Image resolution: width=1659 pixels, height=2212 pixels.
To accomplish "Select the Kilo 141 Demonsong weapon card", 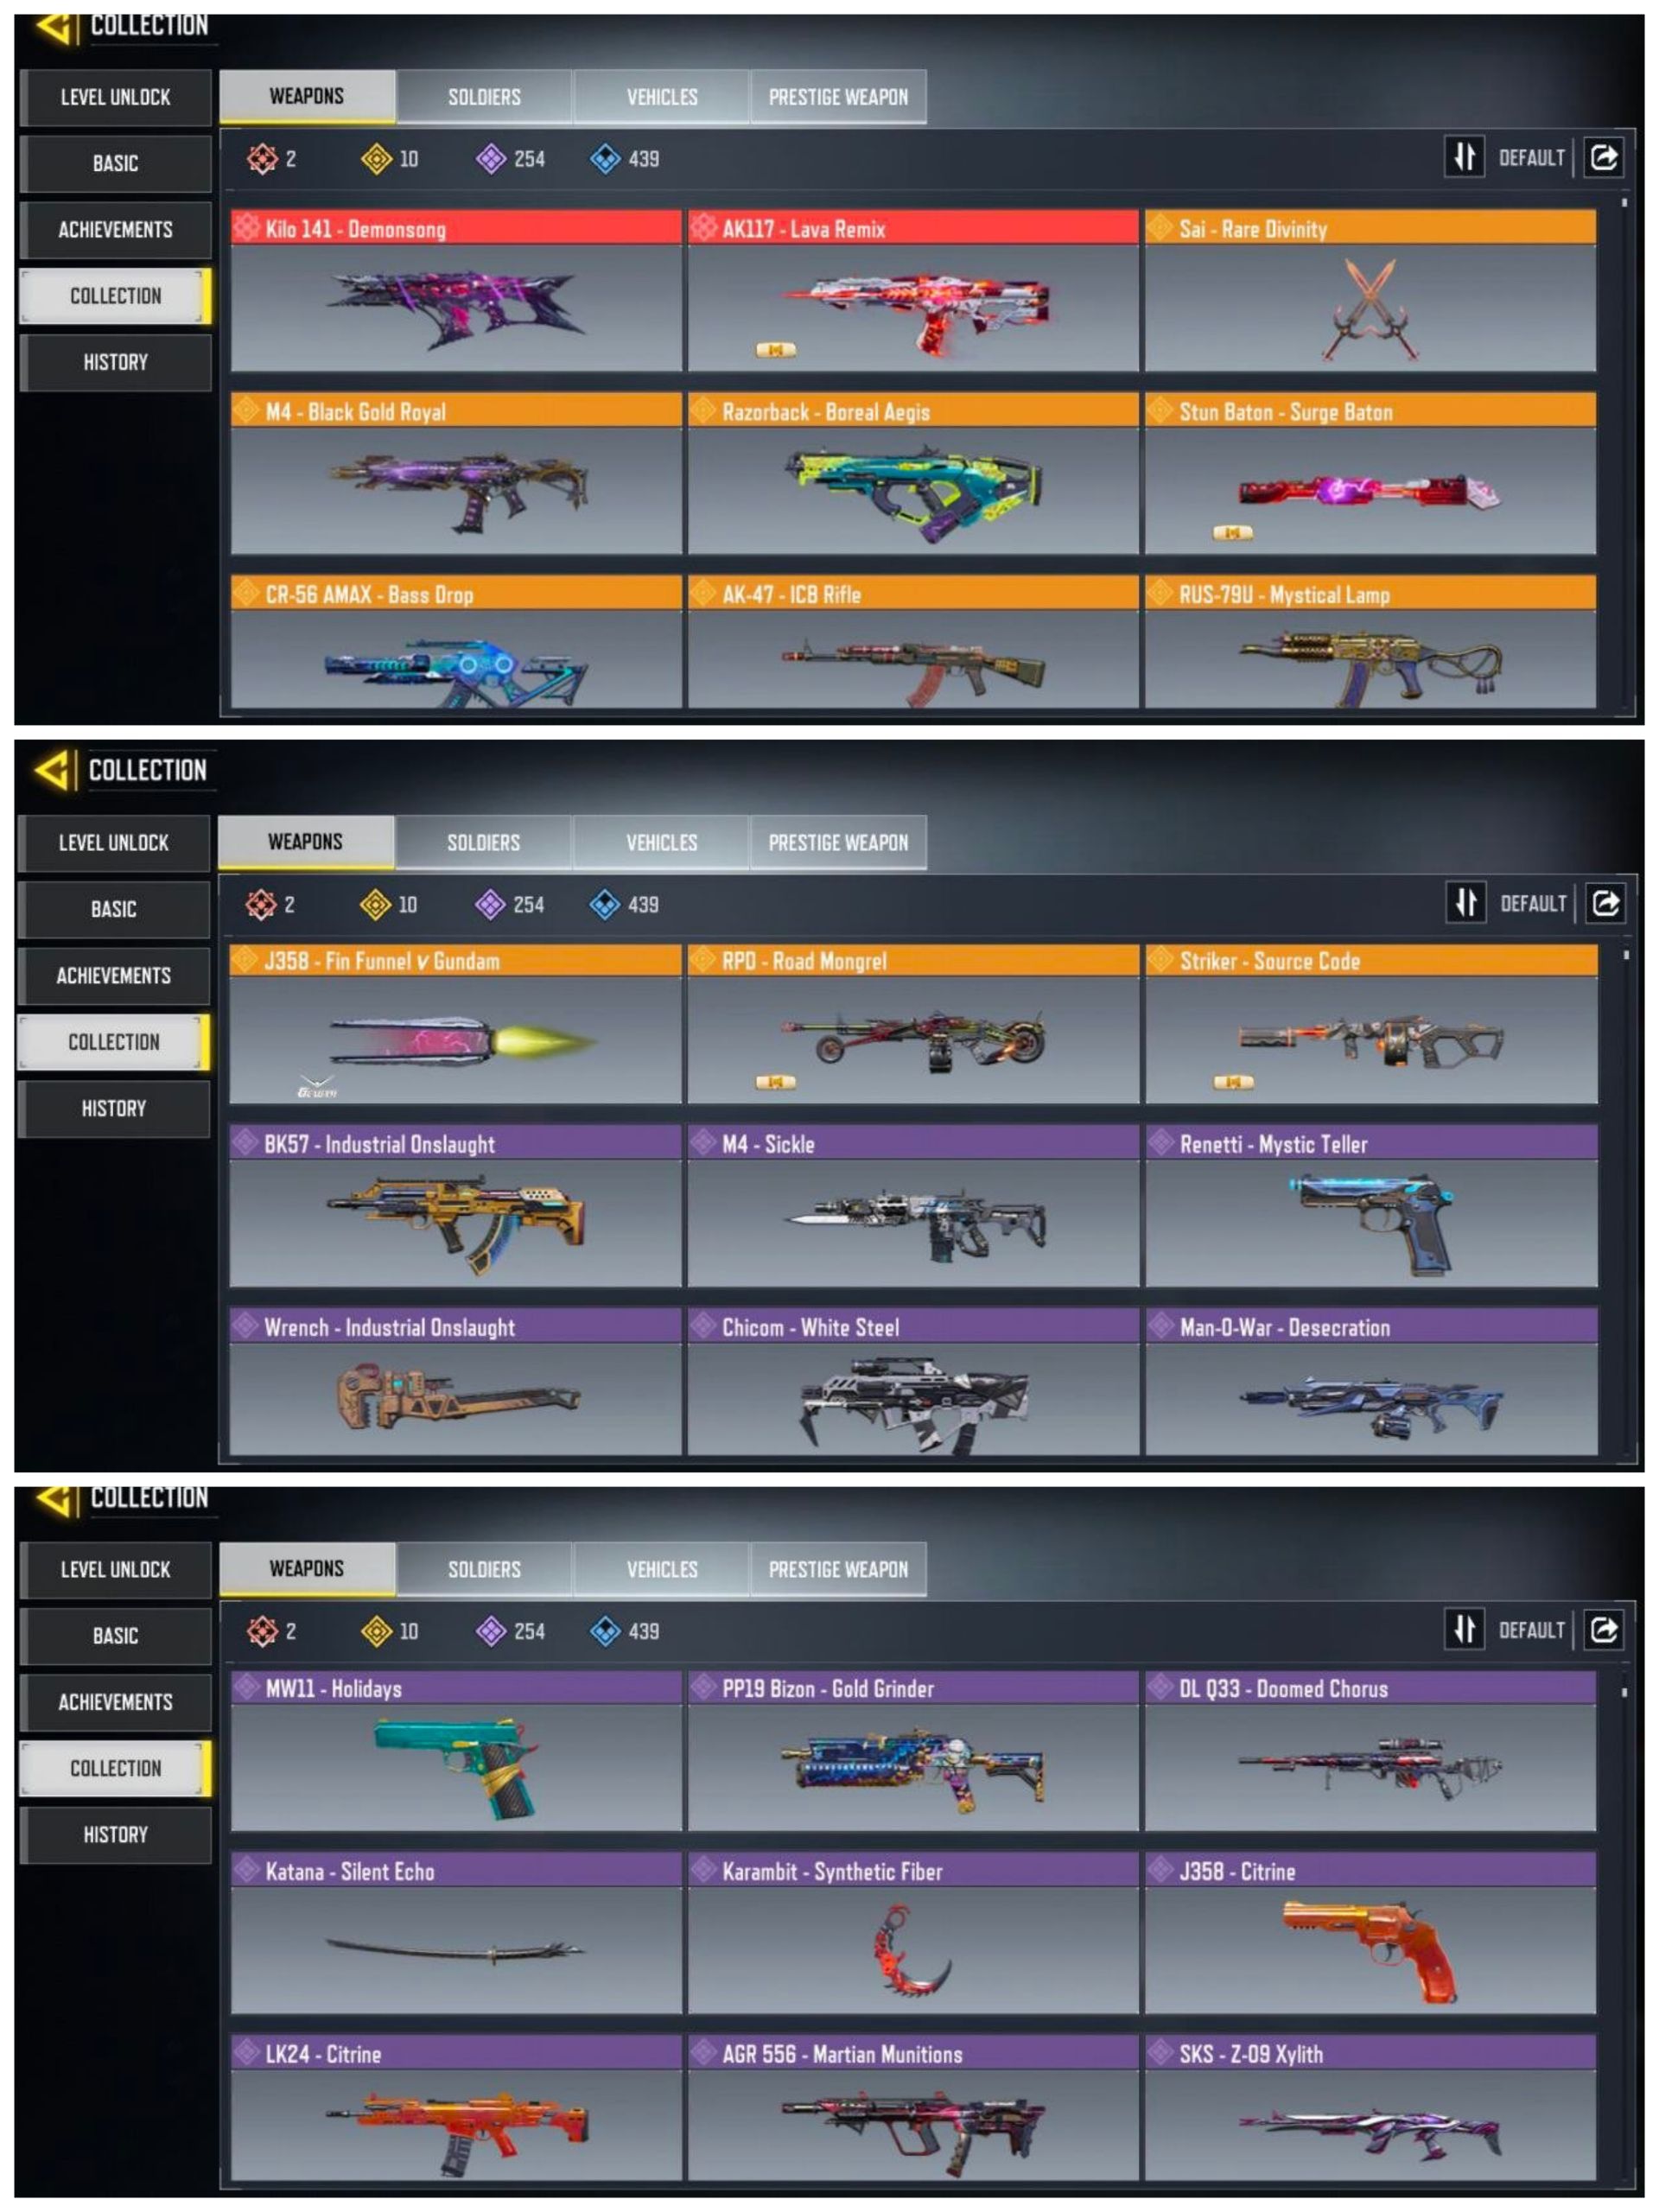I will [x=456, y=290].
